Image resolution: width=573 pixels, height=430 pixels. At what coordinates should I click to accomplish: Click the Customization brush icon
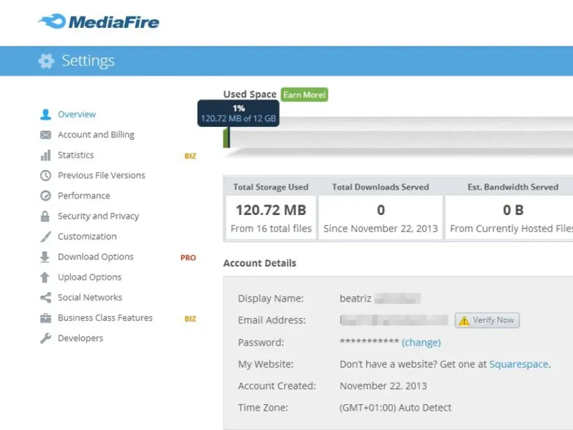46,236
